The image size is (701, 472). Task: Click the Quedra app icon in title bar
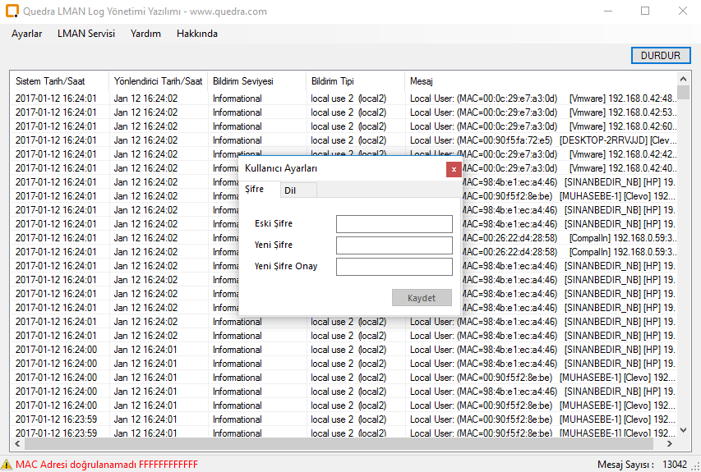(x=12, y=11)
